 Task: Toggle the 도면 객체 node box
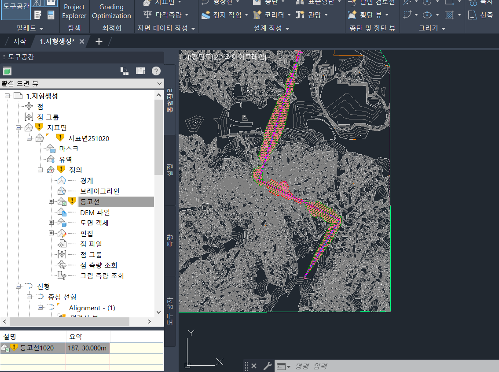51,223
